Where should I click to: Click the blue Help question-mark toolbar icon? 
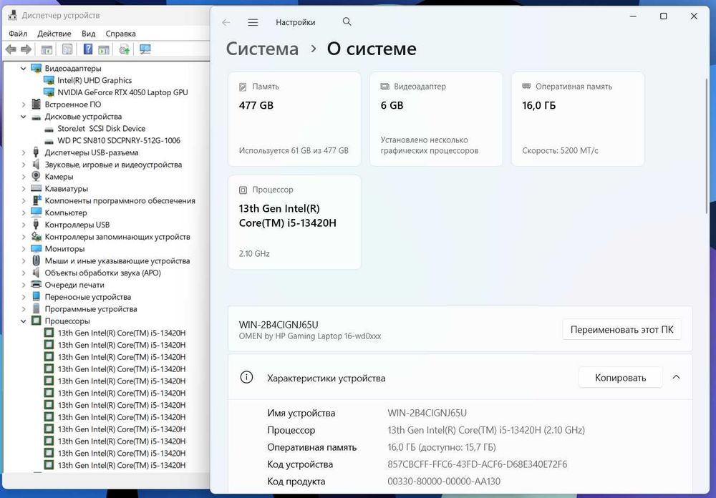click(87, 49)
